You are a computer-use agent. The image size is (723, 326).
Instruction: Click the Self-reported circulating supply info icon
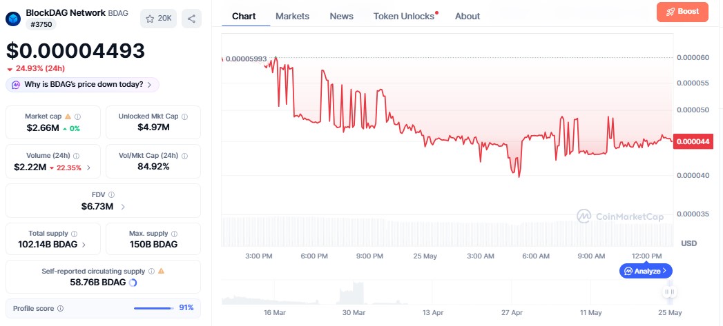152,272
